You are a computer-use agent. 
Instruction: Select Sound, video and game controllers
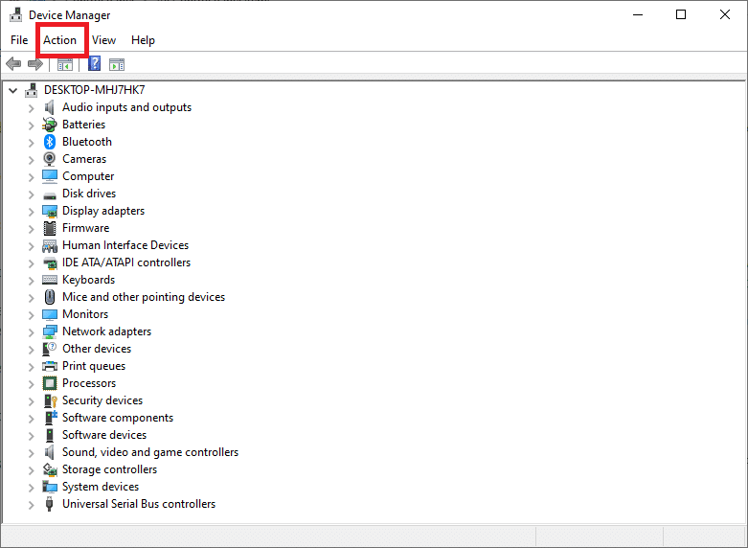pos(150,452)
